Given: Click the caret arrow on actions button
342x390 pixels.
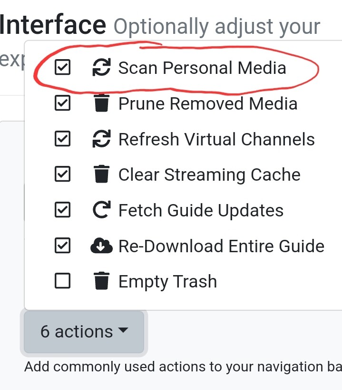Looking at the screenshot, I should coord(123,330).
